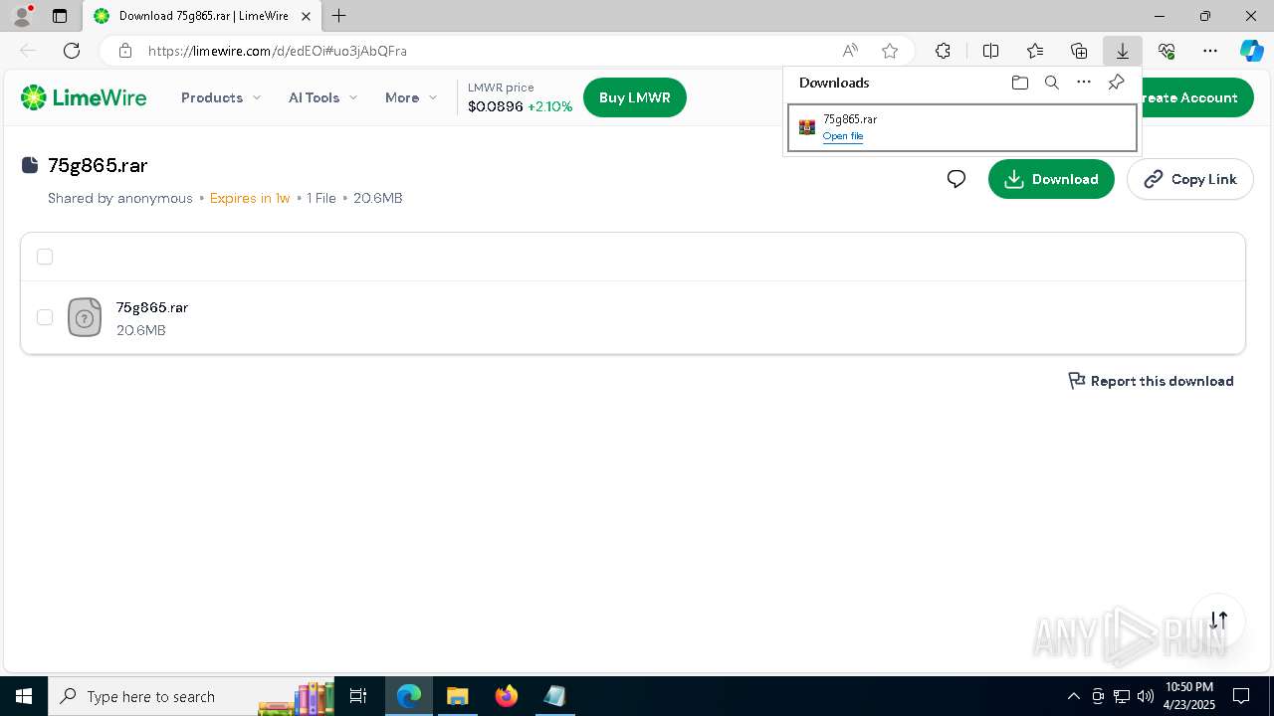The height and width of the screenshot is (716, 1274).
Task: Open File Explorer from taskbar
Action: [457, 696]
